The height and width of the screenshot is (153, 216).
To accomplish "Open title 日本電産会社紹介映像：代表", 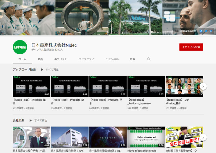I will tap(29, 151).
